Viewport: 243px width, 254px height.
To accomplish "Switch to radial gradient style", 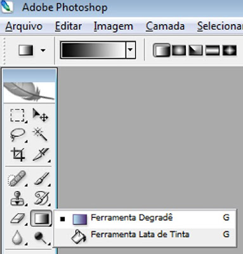I will pos(179,51).
